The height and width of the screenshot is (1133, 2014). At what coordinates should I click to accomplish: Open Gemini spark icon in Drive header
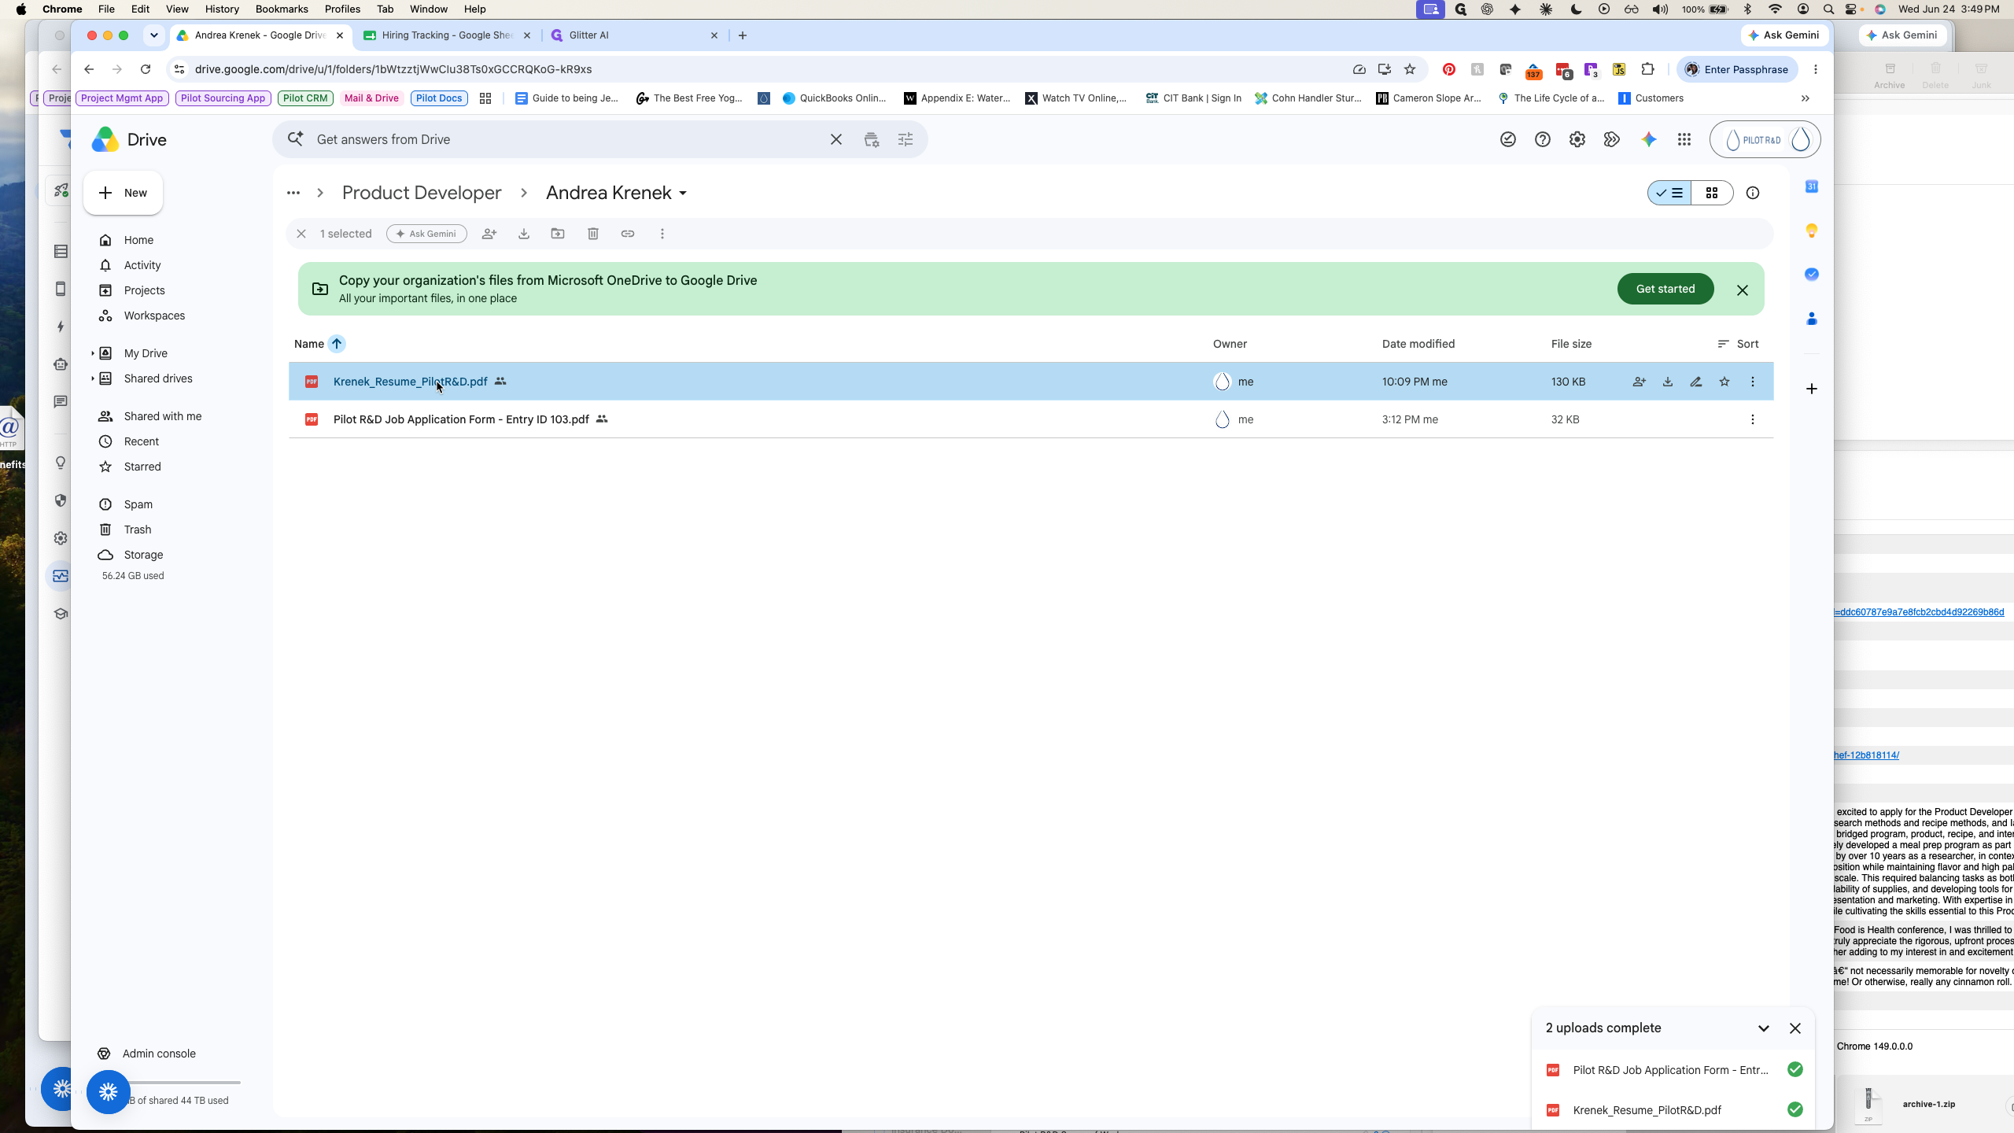[x=1649, y=139]
